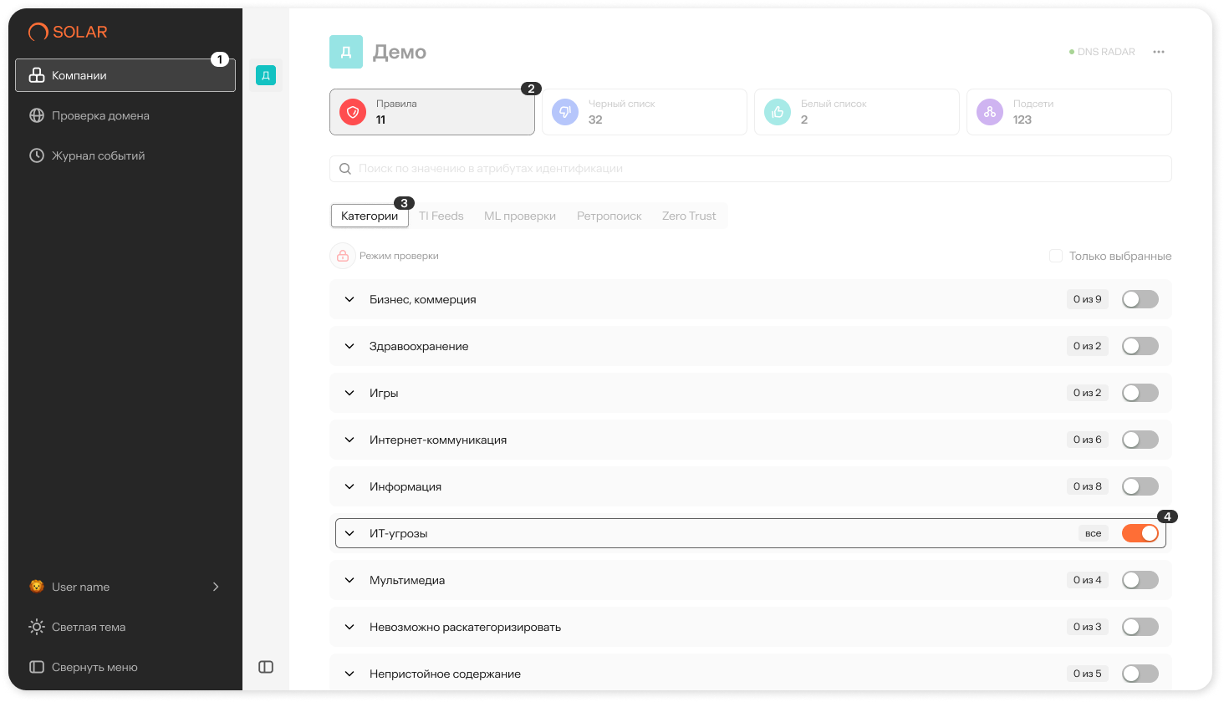Open the "Zero Trust" tab
The width and height of the screenshot is (1224, 702).
[688, 215]
